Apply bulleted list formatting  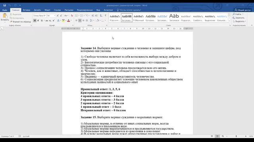77,16
